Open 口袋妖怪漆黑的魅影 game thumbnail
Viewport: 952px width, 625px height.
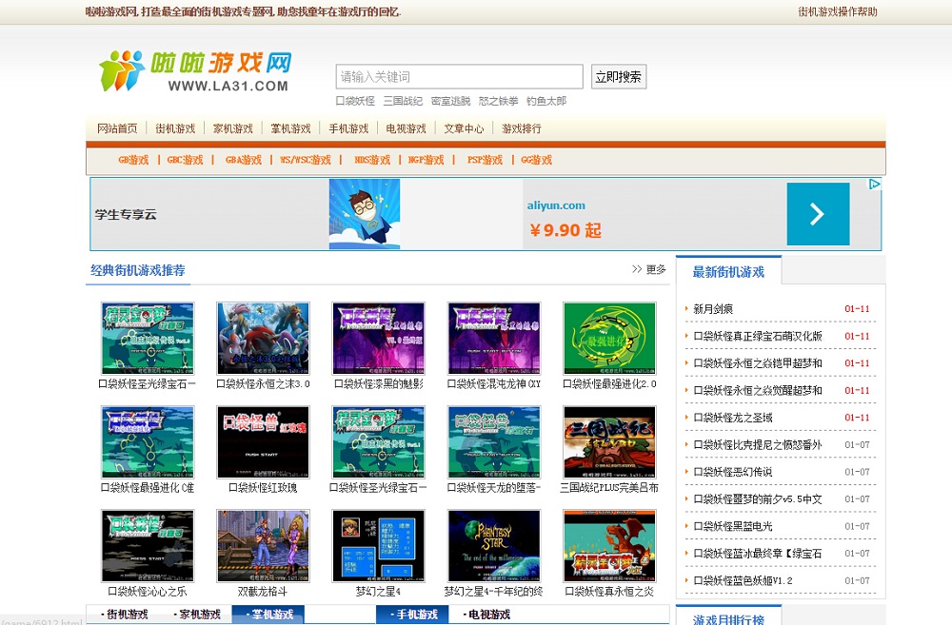[378, 338]
